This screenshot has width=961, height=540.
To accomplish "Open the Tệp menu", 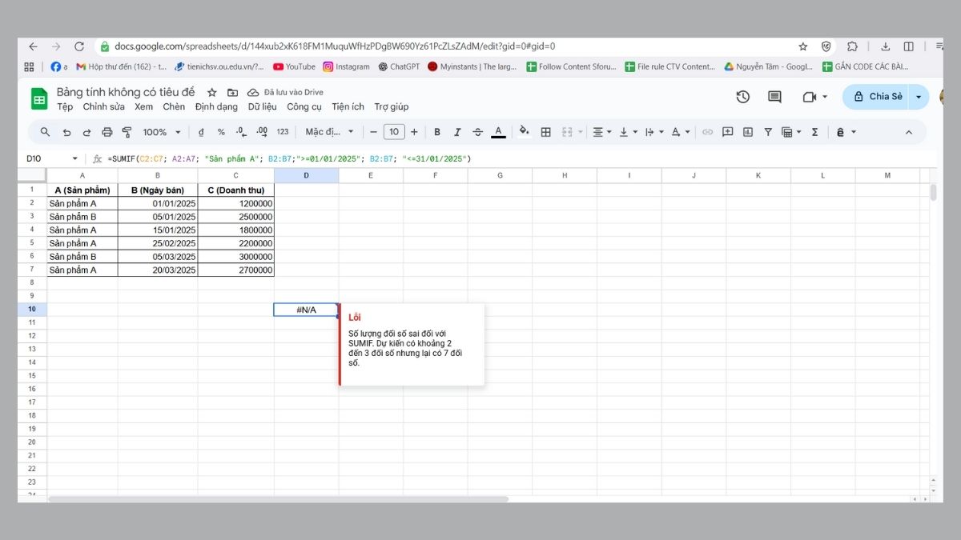I will pyautogui.click(x=65, y=106).
